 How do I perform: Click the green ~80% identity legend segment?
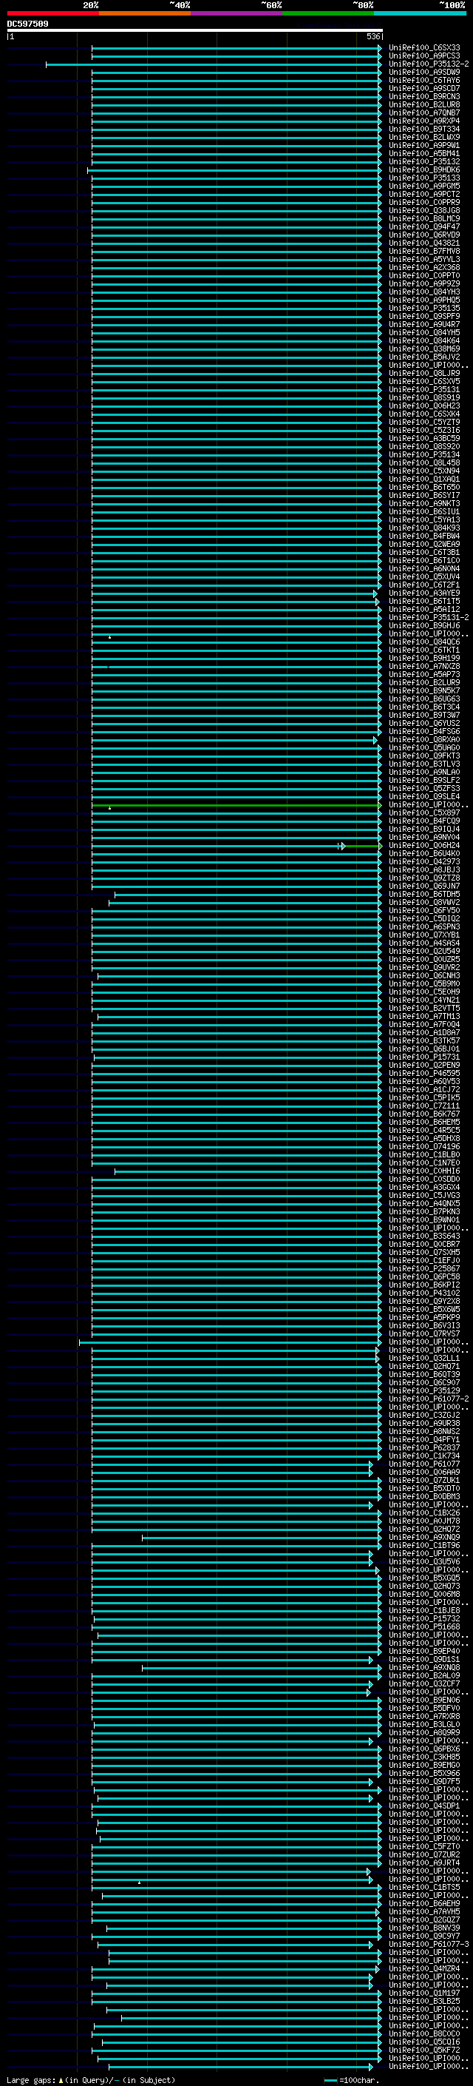[x=328, y=13]
